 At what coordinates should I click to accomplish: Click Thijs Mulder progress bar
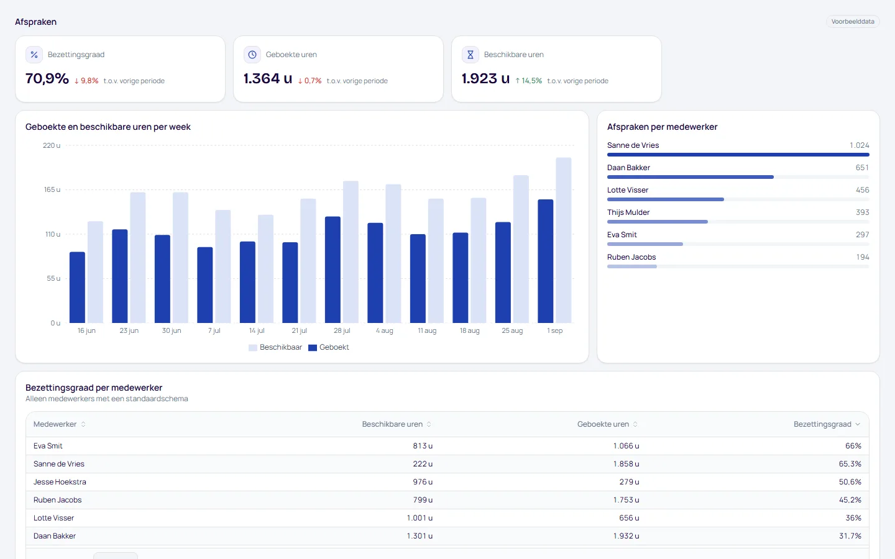click(738, 222)
